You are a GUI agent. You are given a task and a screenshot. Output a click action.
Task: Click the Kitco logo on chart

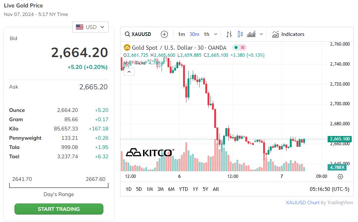click(149, 152)
